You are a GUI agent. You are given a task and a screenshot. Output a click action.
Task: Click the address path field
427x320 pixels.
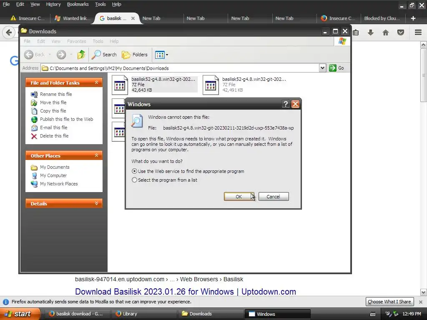[x=180, y=68]
